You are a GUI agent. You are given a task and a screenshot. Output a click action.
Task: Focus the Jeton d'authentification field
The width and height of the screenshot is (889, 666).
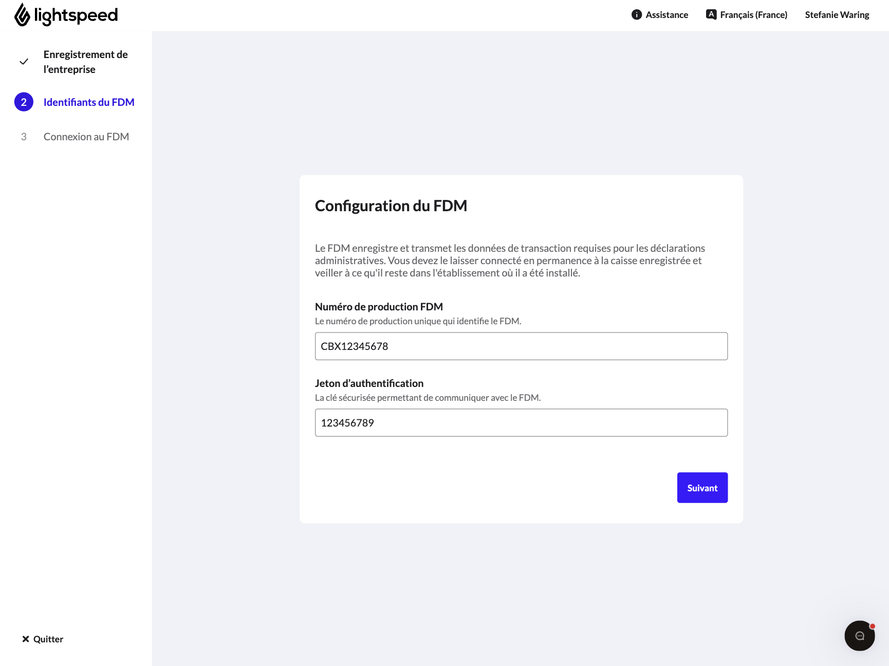click(521, 423)
